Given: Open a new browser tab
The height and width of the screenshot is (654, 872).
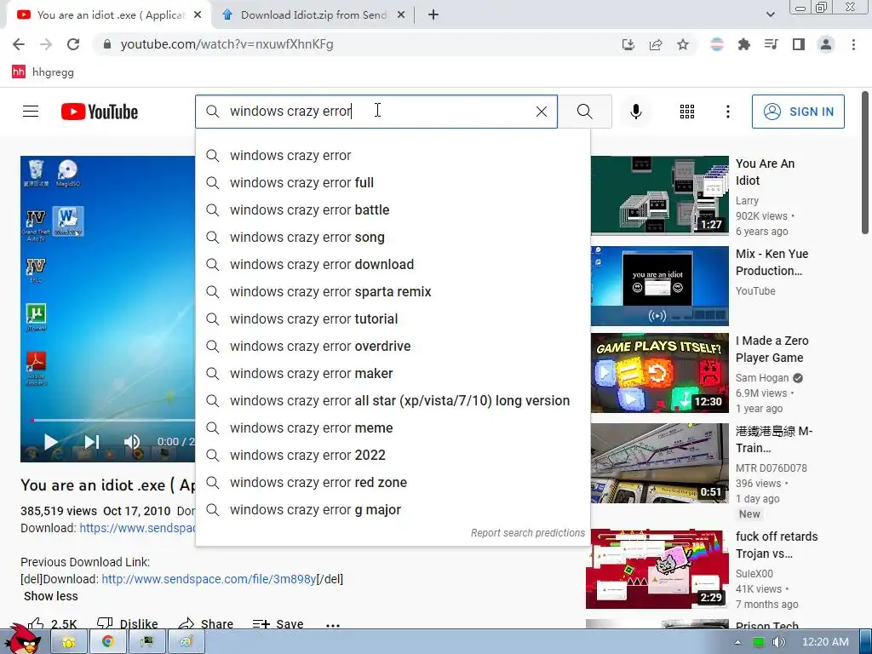Looking at the screenshot, I should (433, 15).
